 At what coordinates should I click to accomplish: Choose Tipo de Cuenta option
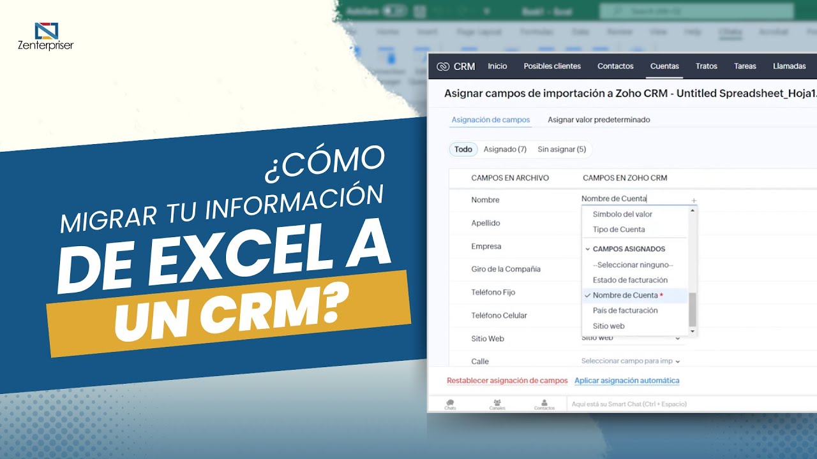point(618,229)
